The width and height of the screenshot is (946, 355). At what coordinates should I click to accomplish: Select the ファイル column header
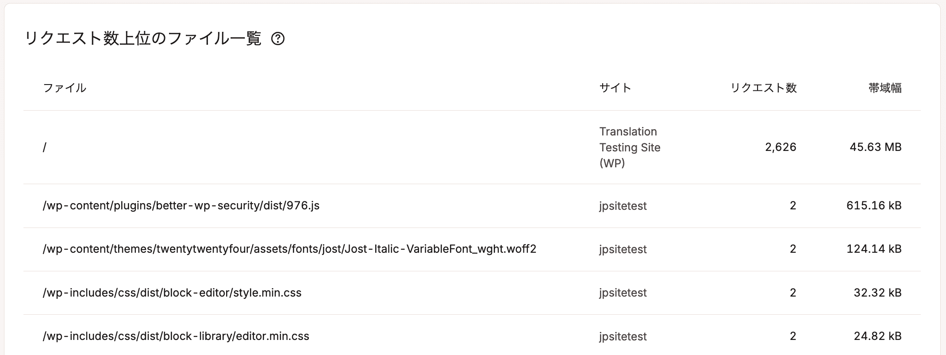point(65,88)
